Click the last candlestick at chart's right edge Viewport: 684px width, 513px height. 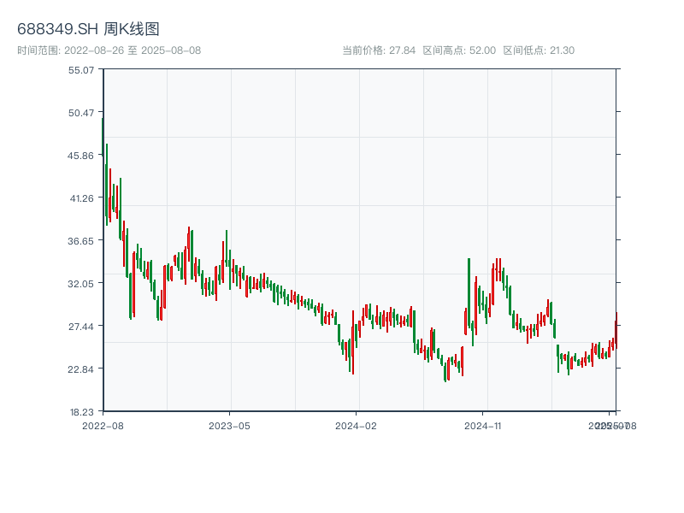616,329
